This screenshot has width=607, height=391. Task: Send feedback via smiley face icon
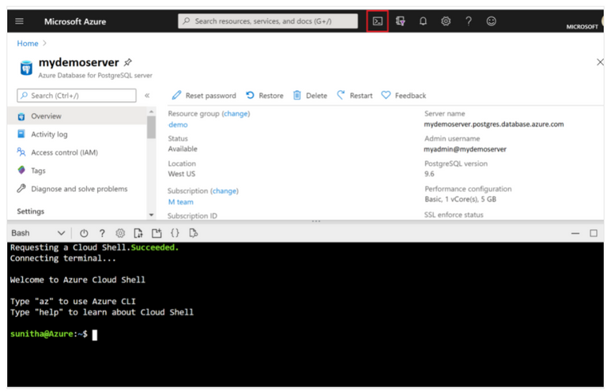[492, 21]
